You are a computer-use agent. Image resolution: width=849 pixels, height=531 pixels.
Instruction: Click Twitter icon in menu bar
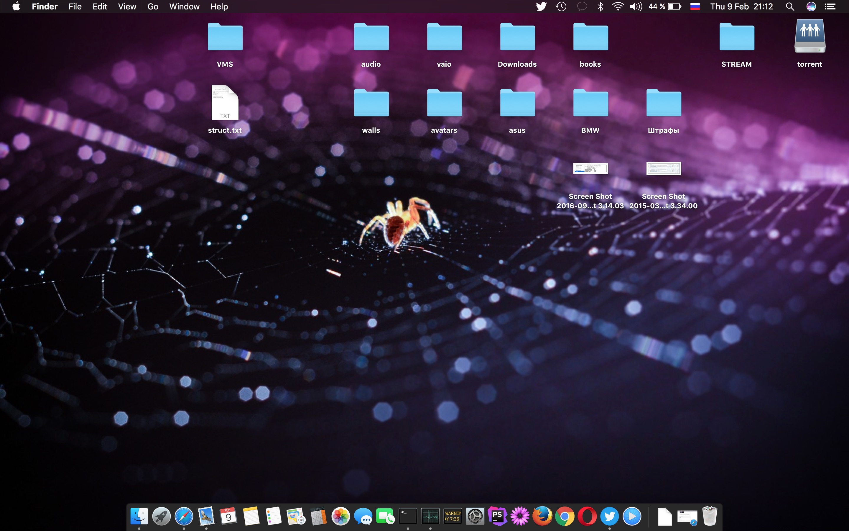[x=541, y=6]
